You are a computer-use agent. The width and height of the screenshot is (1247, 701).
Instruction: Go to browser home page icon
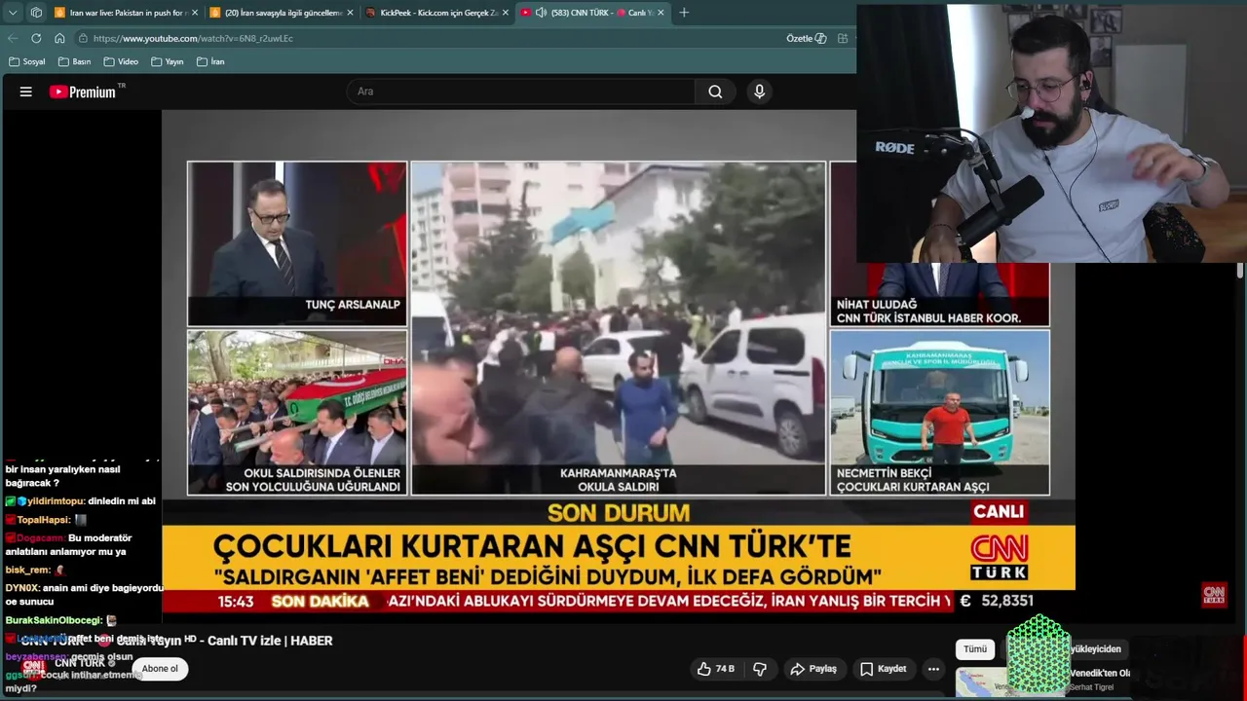click(x=59, y=38)
